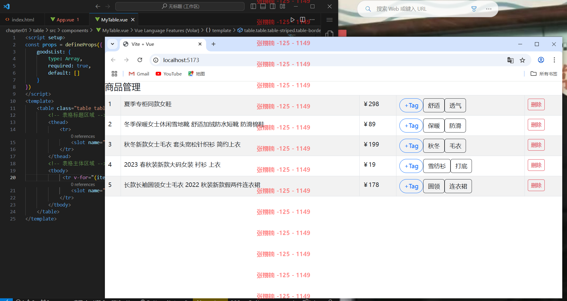This screenshot has height=301, width=567.
Task: Click the MyTable.vue breadcrumb segment
Action: point(112,30)
